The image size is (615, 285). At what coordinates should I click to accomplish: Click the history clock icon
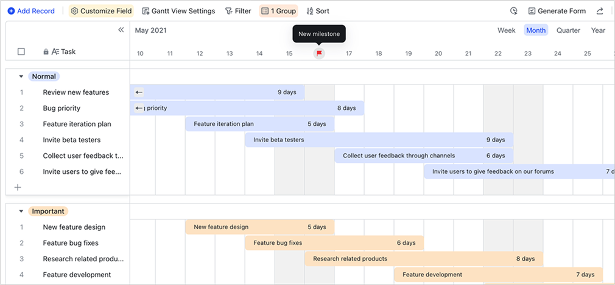tap(514, 11)
